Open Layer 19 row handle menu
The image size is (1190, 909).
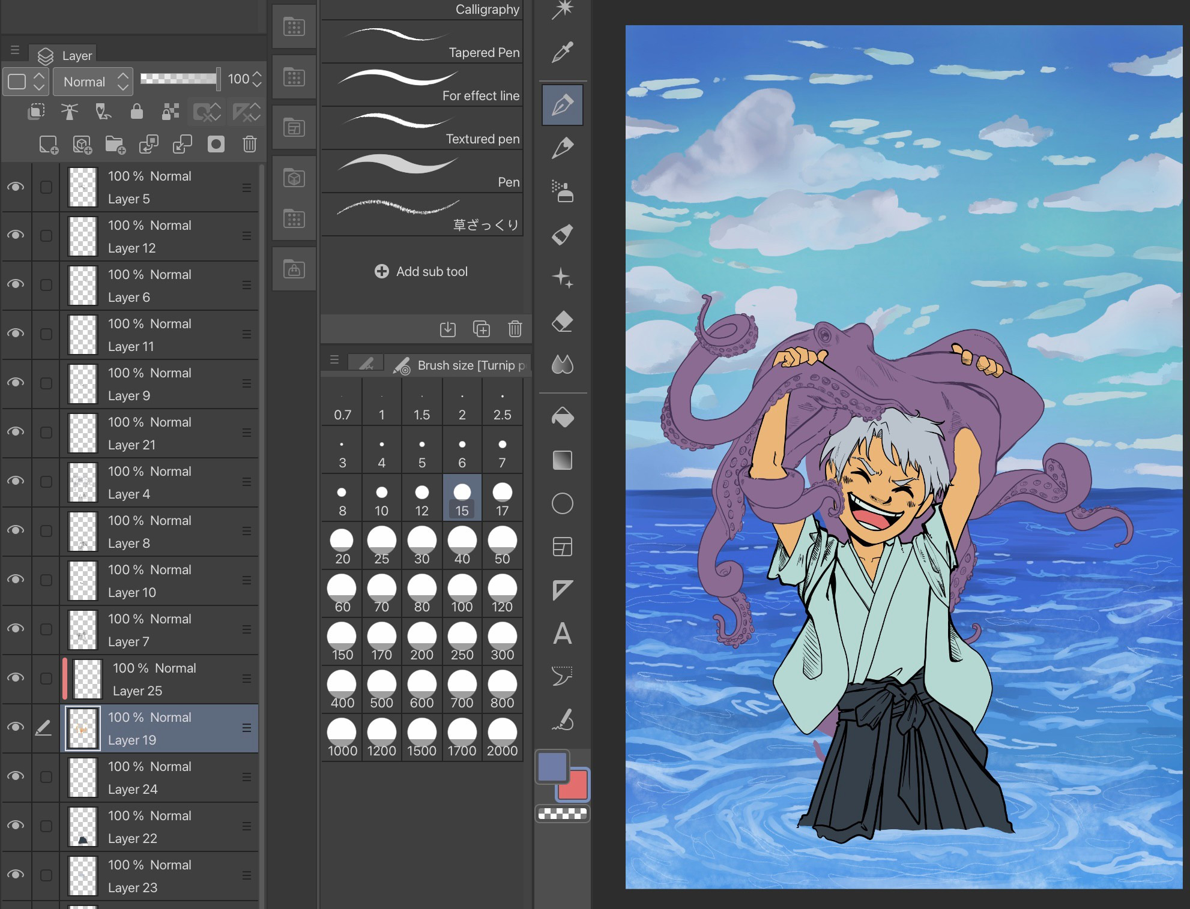246,728
